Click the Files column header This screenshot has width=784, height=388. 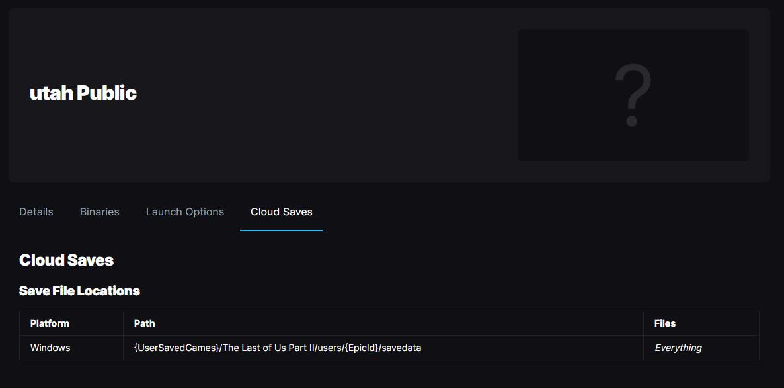(665, 323)
